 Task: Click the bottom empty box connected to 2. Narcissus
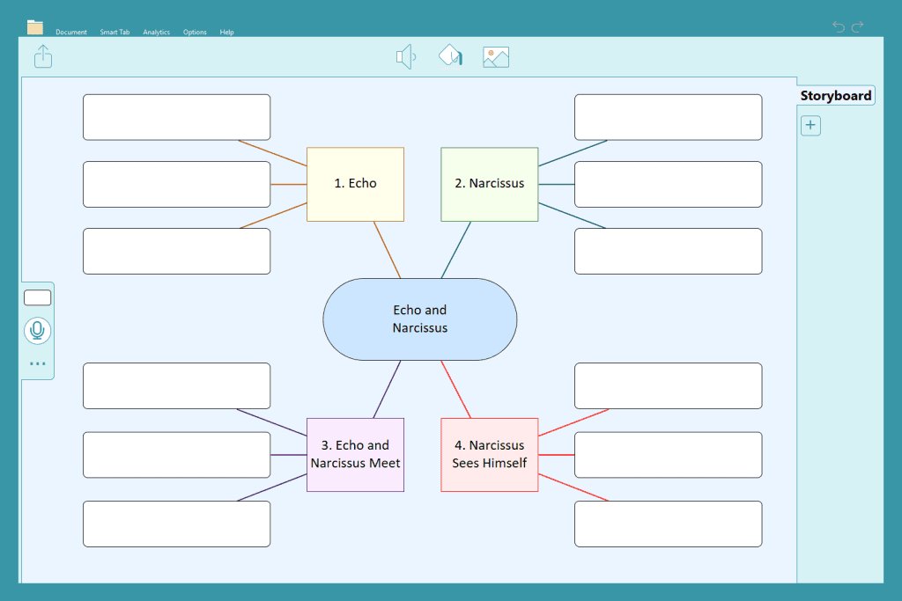pyautogui.click(x=669, y=251)
